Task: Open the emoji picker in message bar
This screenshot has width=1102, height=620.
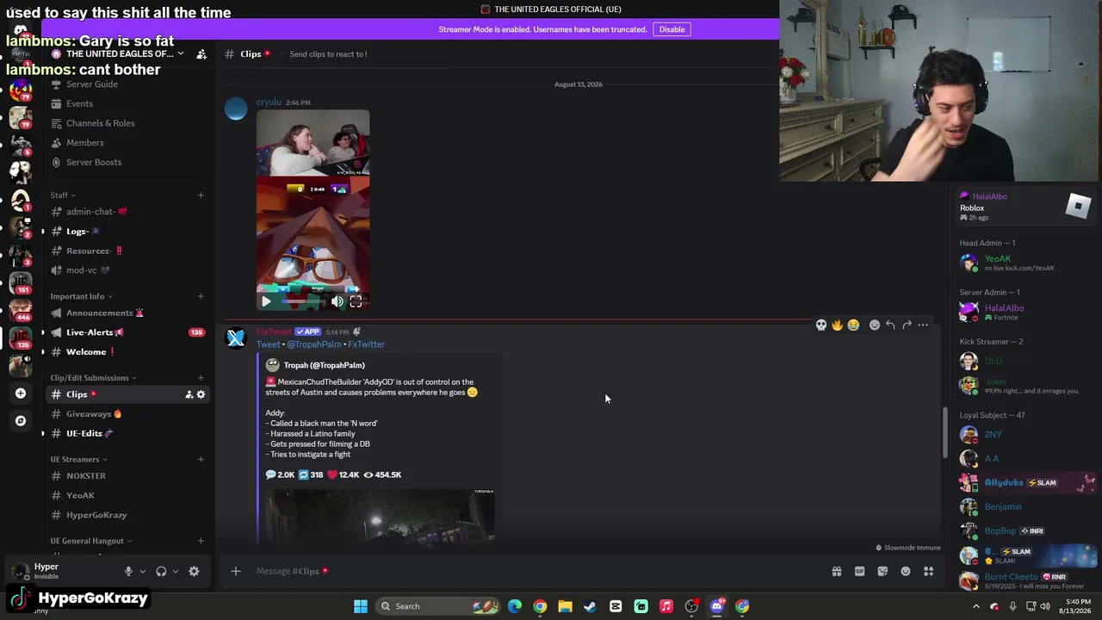Action: coord(906,571)
